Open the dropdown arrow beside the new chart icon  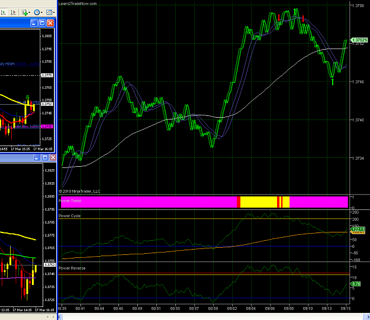coord(29,12)
